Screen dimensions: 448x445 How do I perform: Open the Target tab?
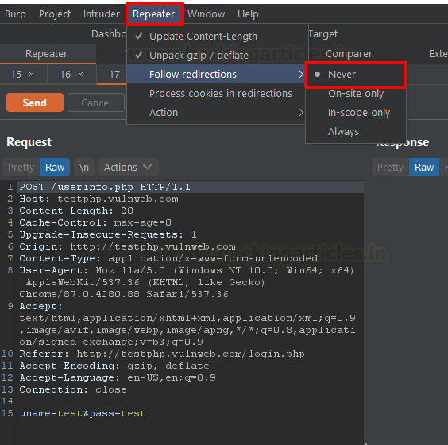[323, 34]
